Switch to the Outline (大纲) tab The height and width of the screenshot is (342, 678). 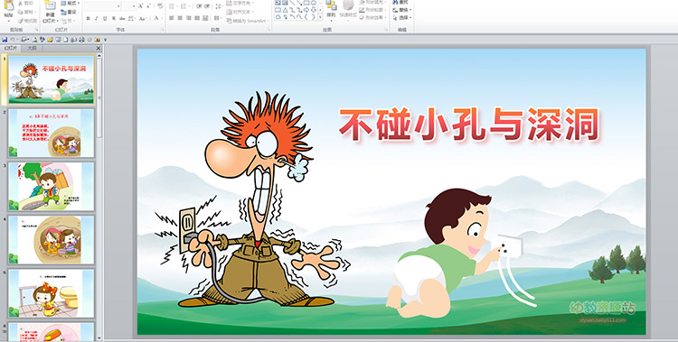coord(32,49)
